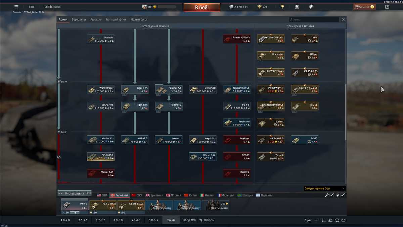Select the Sd.Kfz. 140/1 crew slot

click(x=131, y=205)
